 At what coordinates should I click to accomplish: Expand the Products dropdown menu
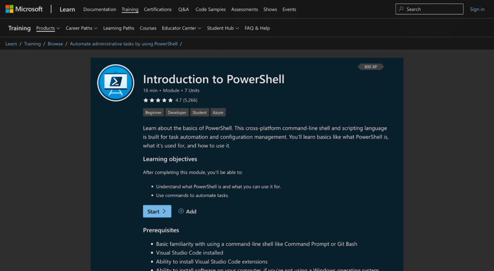pos(48,28)
